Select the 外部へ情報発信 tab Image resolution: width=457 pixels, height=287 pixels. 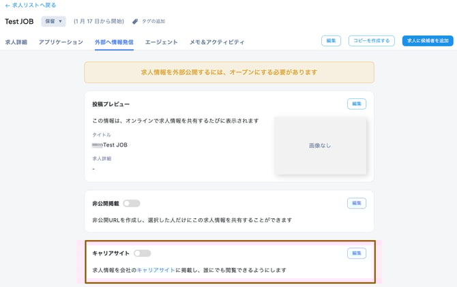[x=114, y=42]
